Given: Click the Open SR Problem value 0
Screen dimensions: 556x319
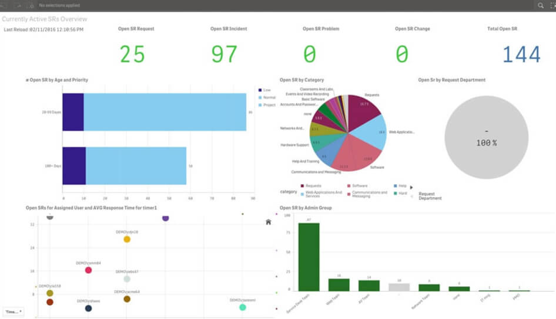Looking at the screenshot, I should (x=310, y=54).
